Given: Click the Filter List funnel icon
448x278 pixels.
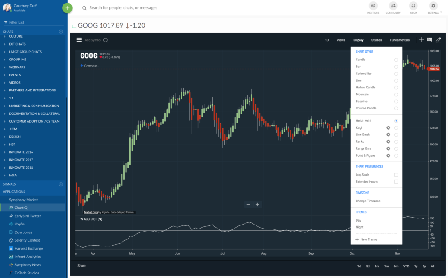Looking at the screenshot, I should click(x=5, y=22).
